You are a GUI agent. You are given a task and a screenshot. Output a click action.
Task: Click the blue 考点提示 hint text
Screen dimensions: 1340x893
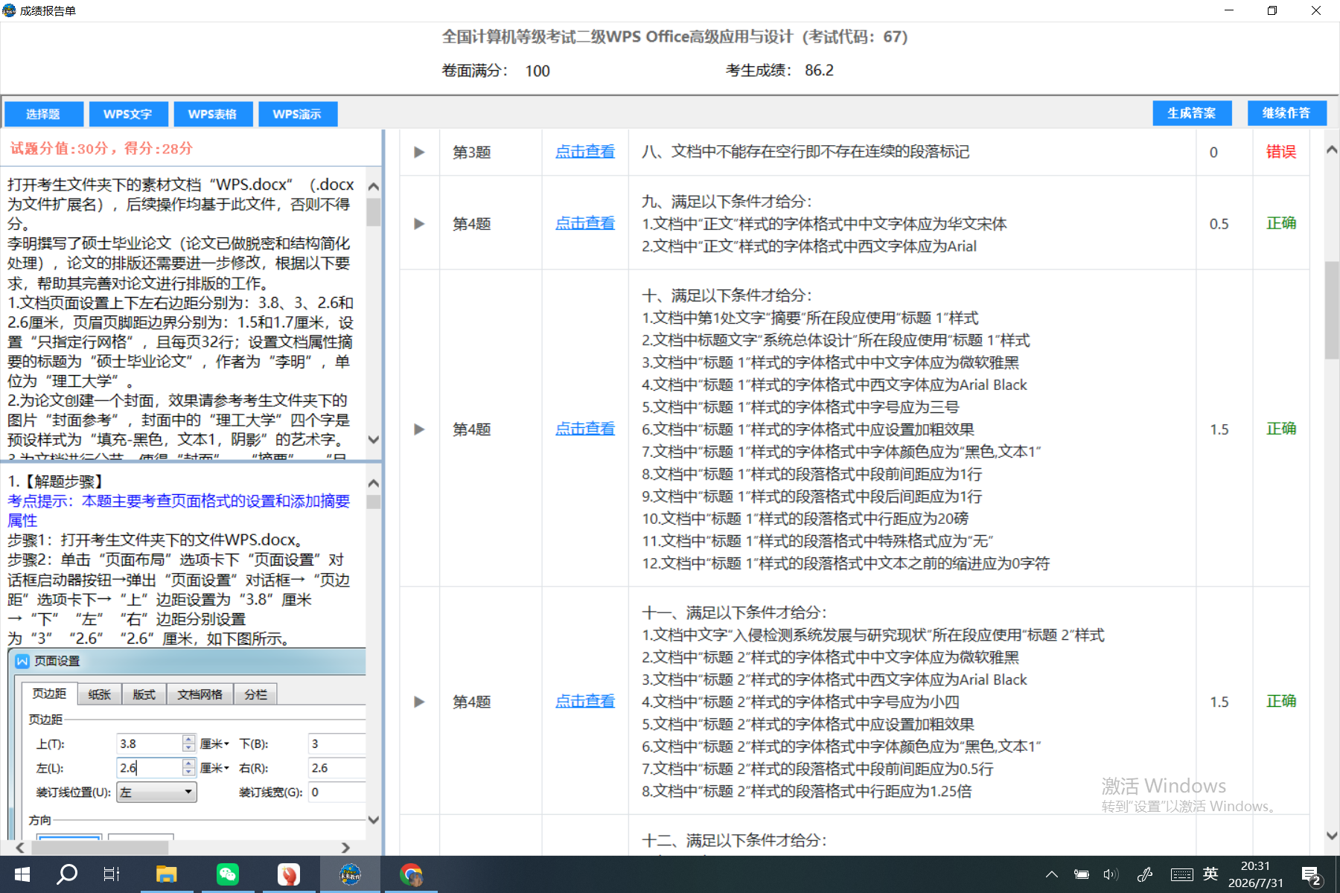tap(179, 510)
